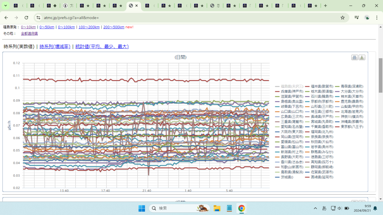The image size is (383, 215).
Task: Hide the 宮崎県(延岡市) series
Action: click(319, 177)
